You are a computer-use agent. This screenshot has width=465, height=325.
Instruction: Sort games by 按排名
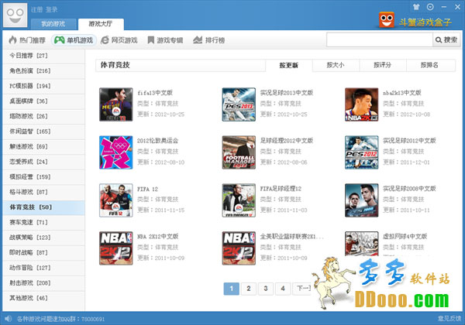pos(430,65)
